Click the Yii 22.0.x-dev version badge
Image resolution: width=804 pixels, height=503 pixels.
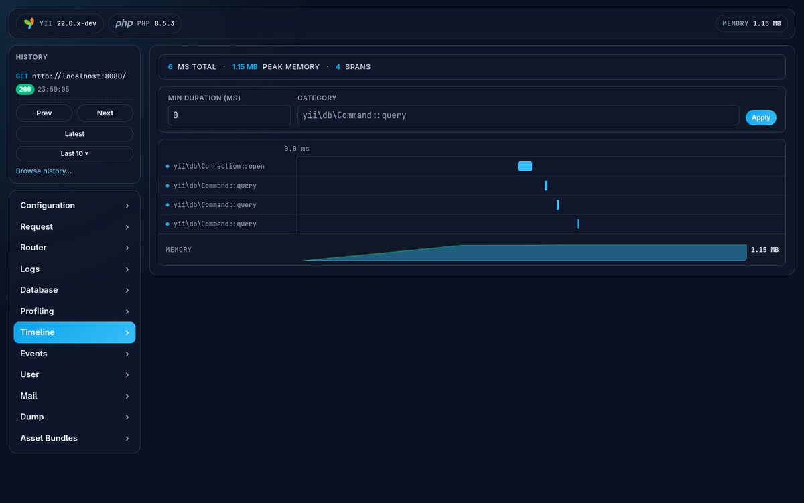tap(60, 23)
